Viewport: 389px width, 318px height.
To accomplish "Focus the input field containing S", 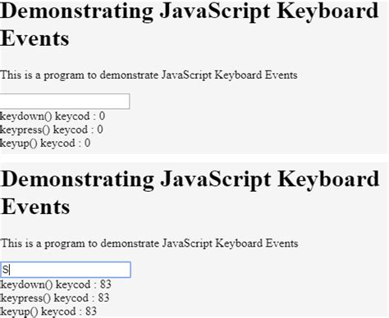I will (66, 270).
